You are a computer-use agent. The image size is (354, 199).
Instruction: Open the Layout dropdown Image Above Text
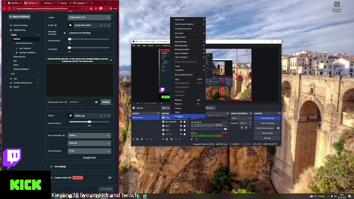89,17
